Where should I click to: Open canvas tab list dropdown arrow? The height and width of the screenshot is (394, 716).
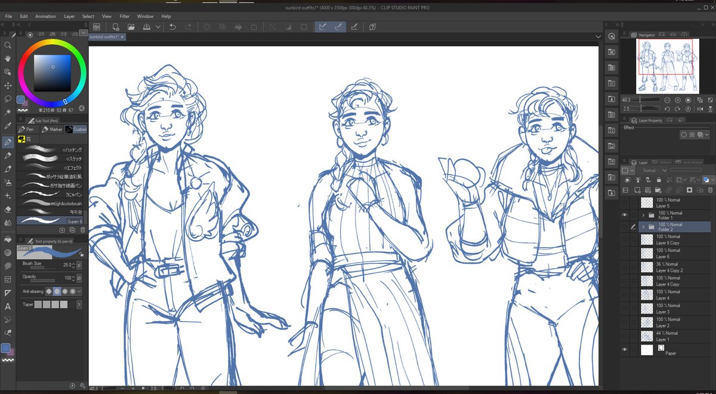[598, 37]
